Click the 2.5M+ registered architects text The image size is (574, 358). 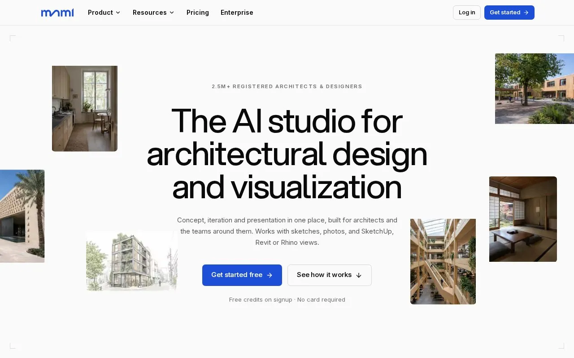click(x=287, y=86)
